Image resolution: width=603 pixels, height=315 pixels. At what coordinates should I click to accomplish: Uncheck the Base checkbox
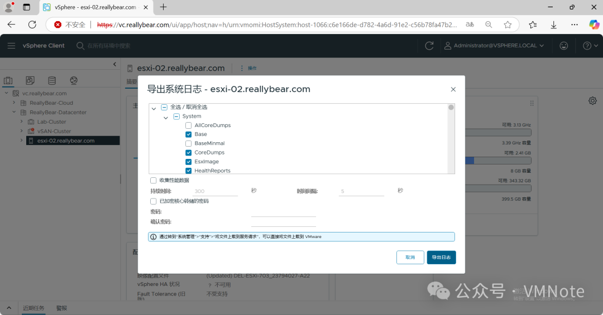[189, 134]
